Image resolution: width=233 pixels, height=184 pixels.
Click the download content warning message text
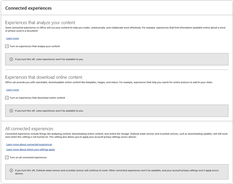click(49, 111)
